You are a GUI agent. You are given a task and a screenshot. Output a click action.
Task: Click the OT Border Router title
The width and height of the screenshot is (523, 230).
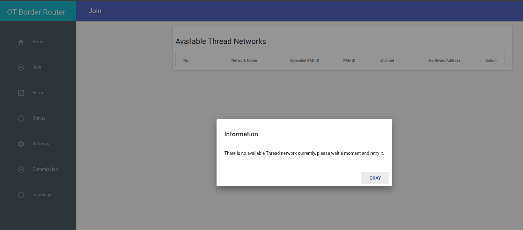pos(36,12)
